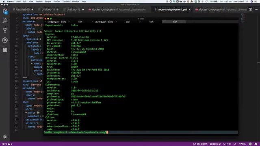Image resolution: width=260 pixels, height=146 pixels.
Task: Open the Shell menu
Action: tap(18, 2)
